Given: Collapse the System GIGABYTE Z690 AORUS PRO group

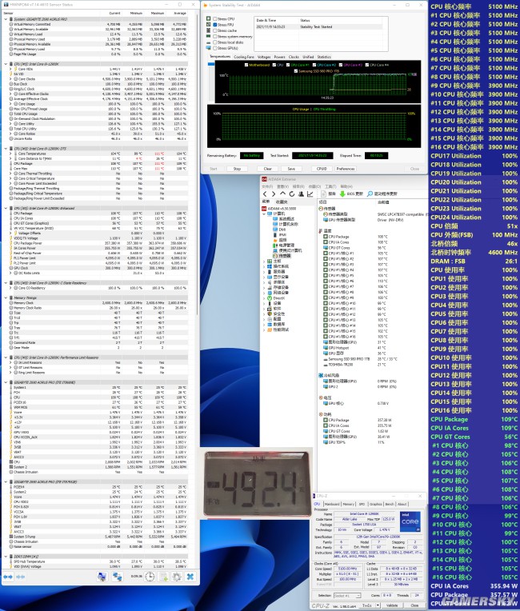Looking at the screenshot, I should 6,19.
